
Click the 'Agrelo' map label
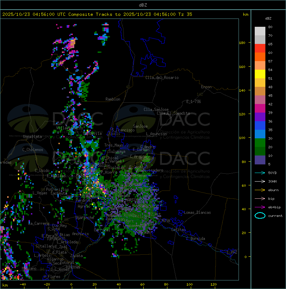(x=84, y=206)
